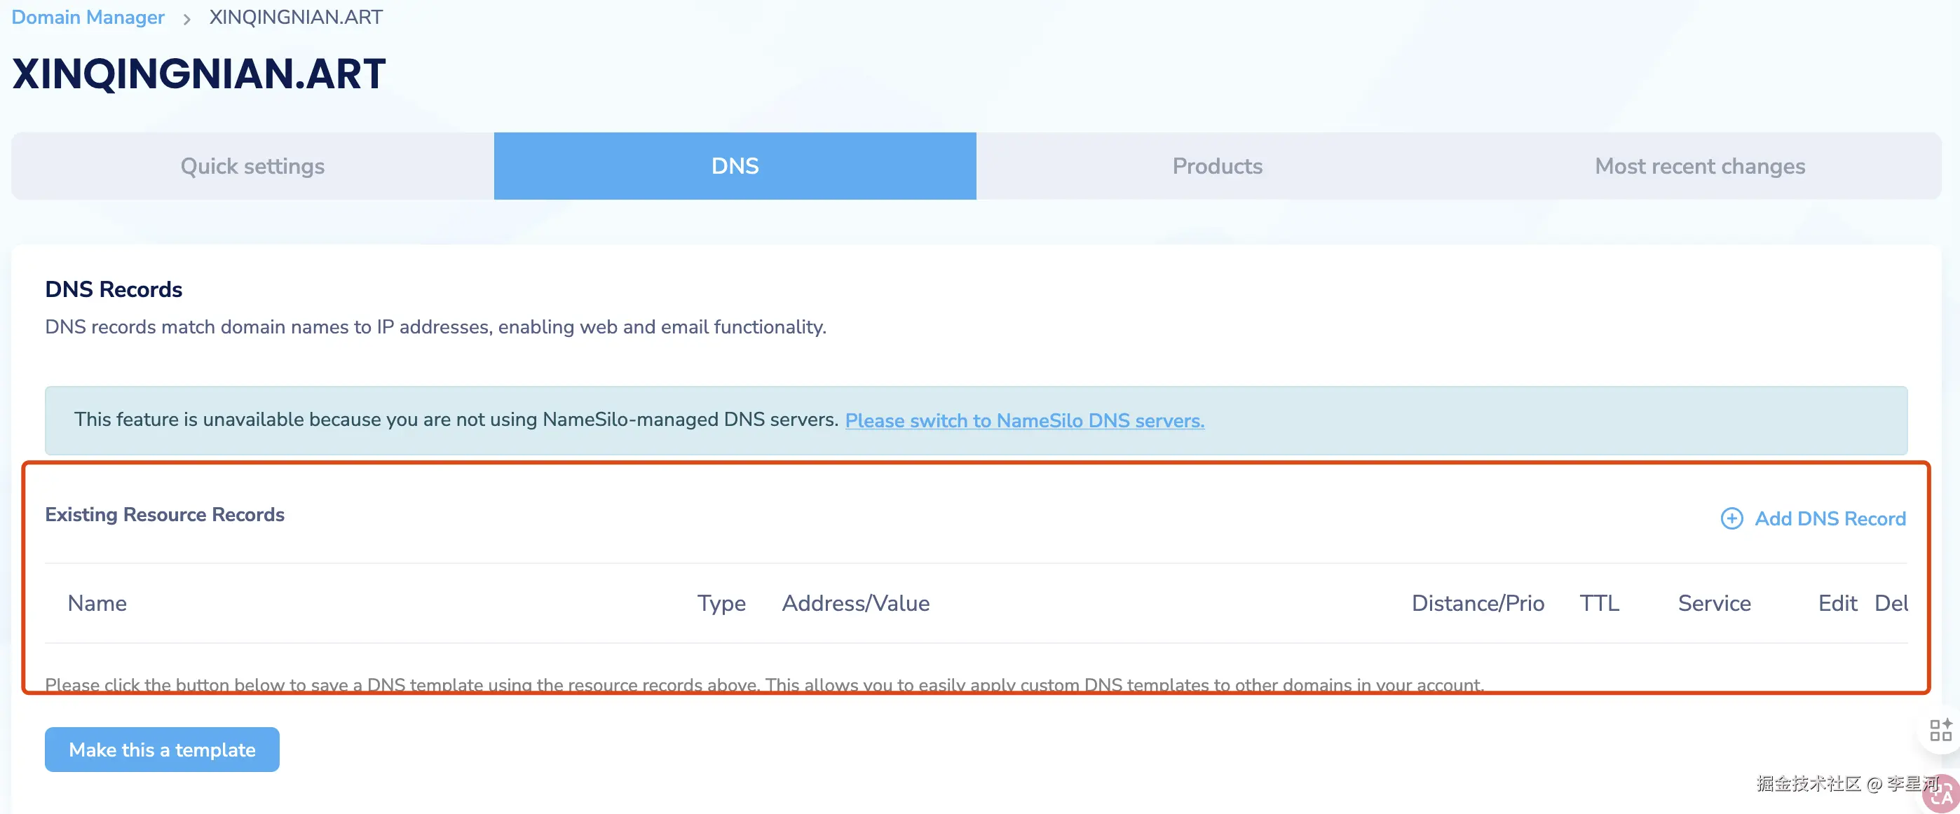Click the breadcrumb chevron separator

(186, 18)
